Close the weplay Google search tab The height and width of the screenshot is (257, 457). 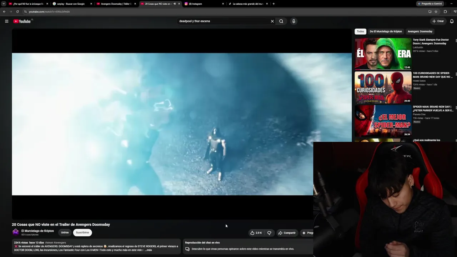(91, 4)
